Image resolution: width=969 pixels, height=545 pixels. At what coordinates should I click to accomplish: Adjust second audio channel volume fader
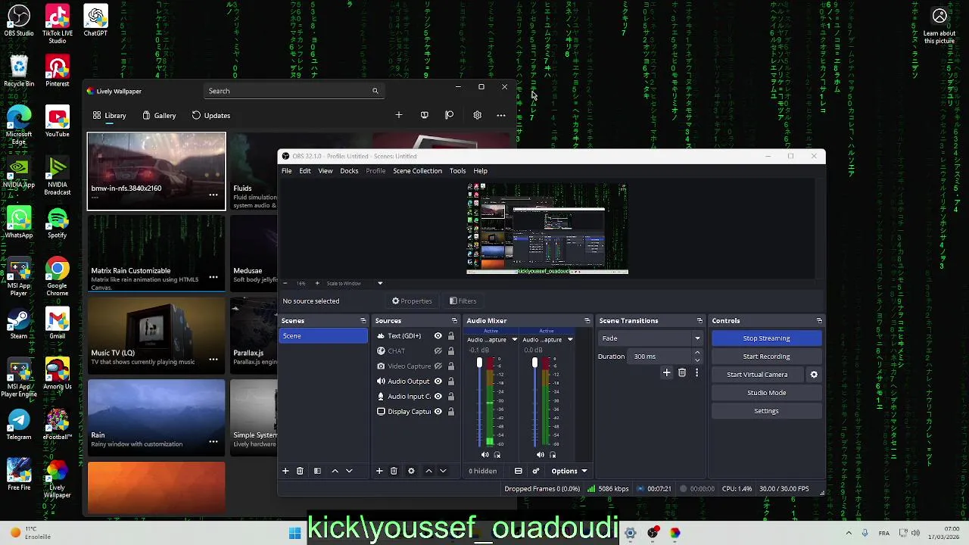coord(534,364)
